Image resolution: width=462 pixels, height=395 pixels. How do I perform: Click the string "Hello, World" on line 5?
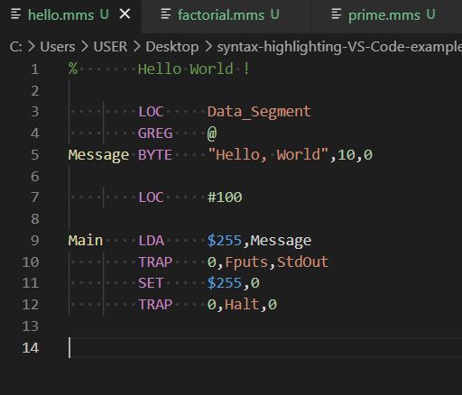[268, 154]
